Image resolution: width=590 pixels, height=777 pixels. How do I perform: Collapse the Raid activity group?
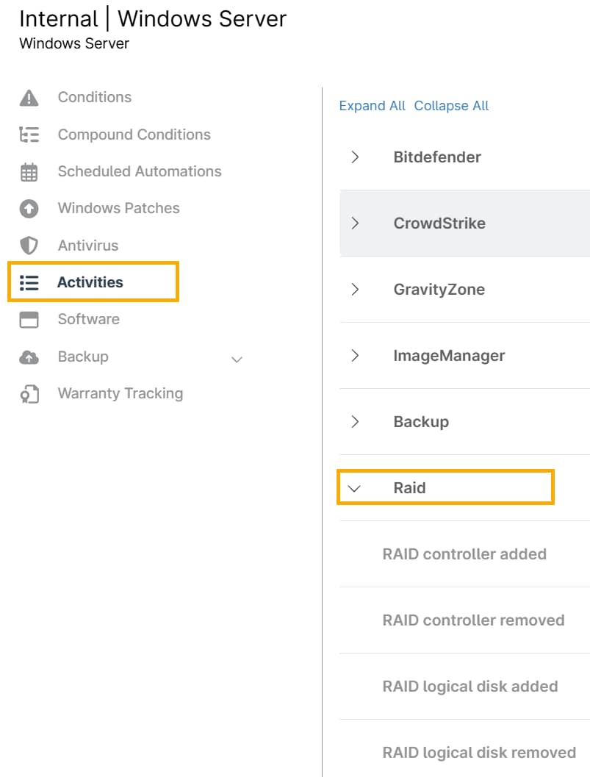coord(355,488)
